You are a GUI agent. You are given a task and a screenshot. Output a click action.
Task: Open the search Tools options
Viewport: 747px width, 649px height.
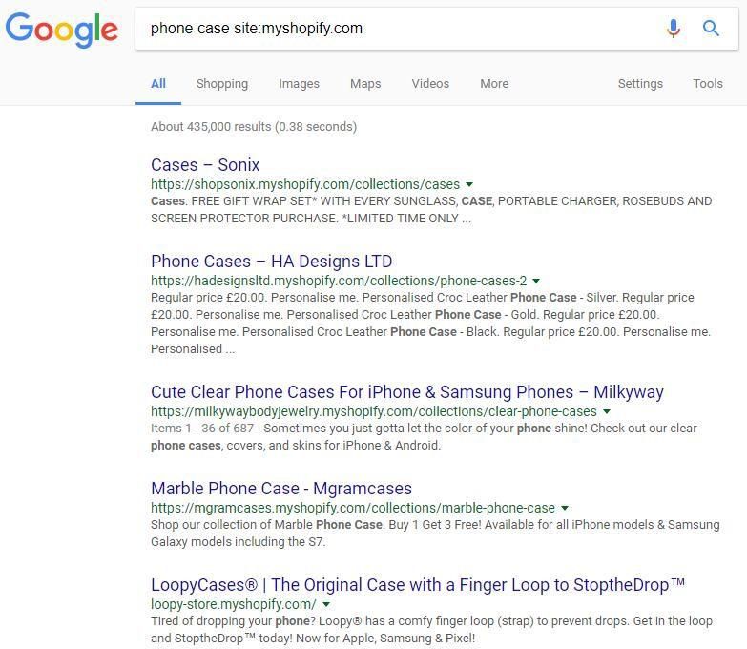pos(708,84)
